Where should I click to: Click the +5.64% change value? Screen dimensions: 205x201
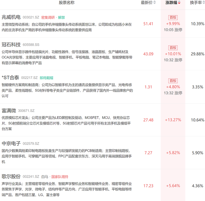pos(173,186)
